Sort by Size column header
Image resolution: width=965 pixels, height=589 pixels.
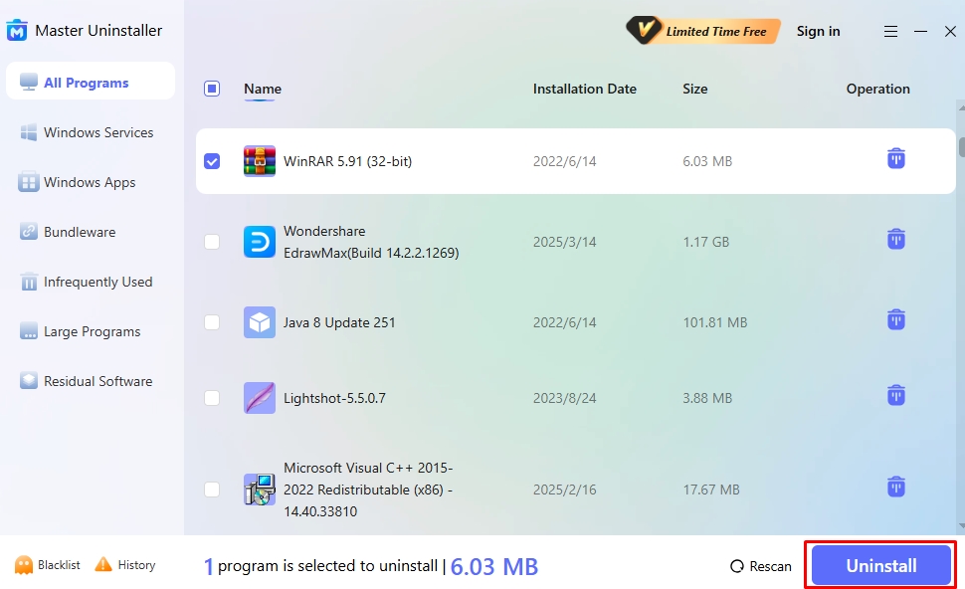coord(694,89)
